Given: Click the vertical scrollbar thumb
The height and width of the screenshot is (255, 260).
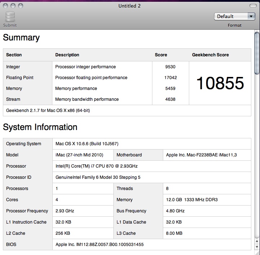Looking at the screenshot, I should [x=257, y=53].
